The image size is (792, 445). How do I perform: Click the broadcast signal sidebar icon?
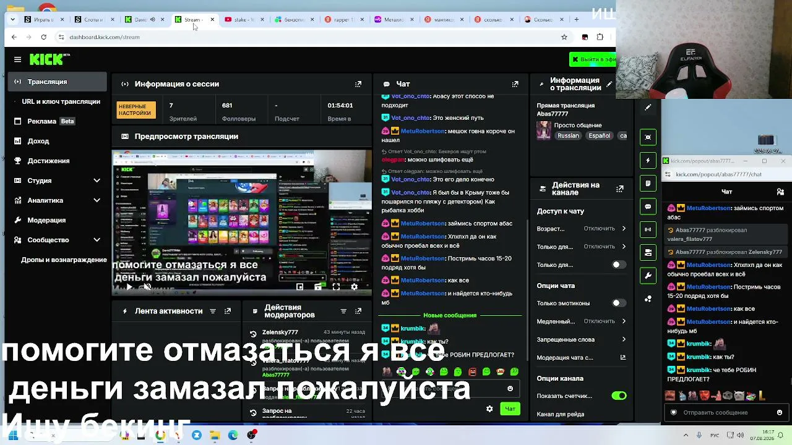[x=648, y=229]
